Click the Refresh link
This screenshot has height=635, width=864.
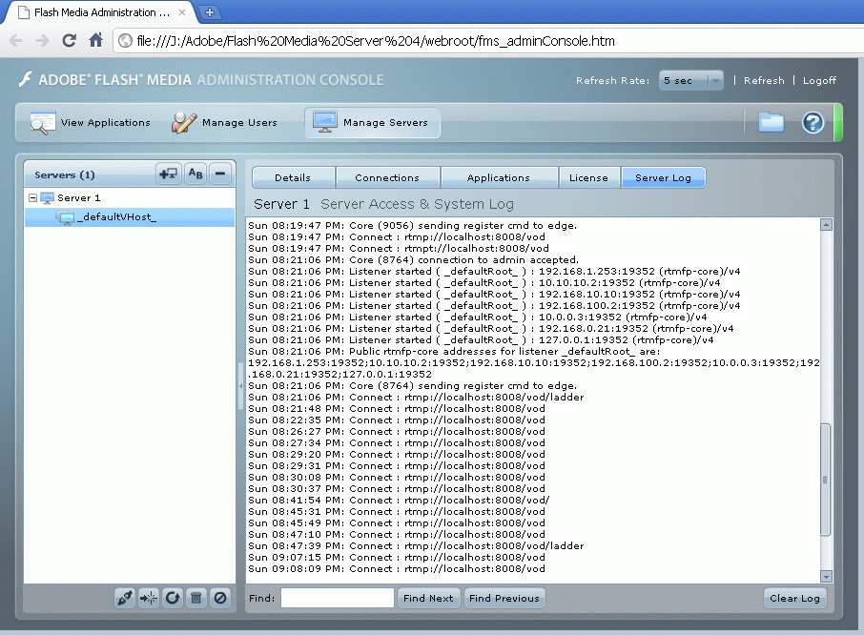pyautogui.click(x=764, y=80)
